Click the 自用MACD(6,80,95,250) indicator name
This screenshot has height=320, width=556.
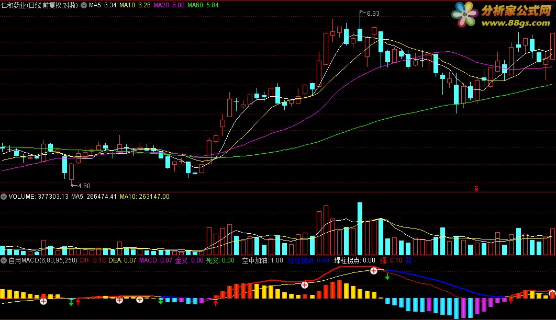(43, 260)
